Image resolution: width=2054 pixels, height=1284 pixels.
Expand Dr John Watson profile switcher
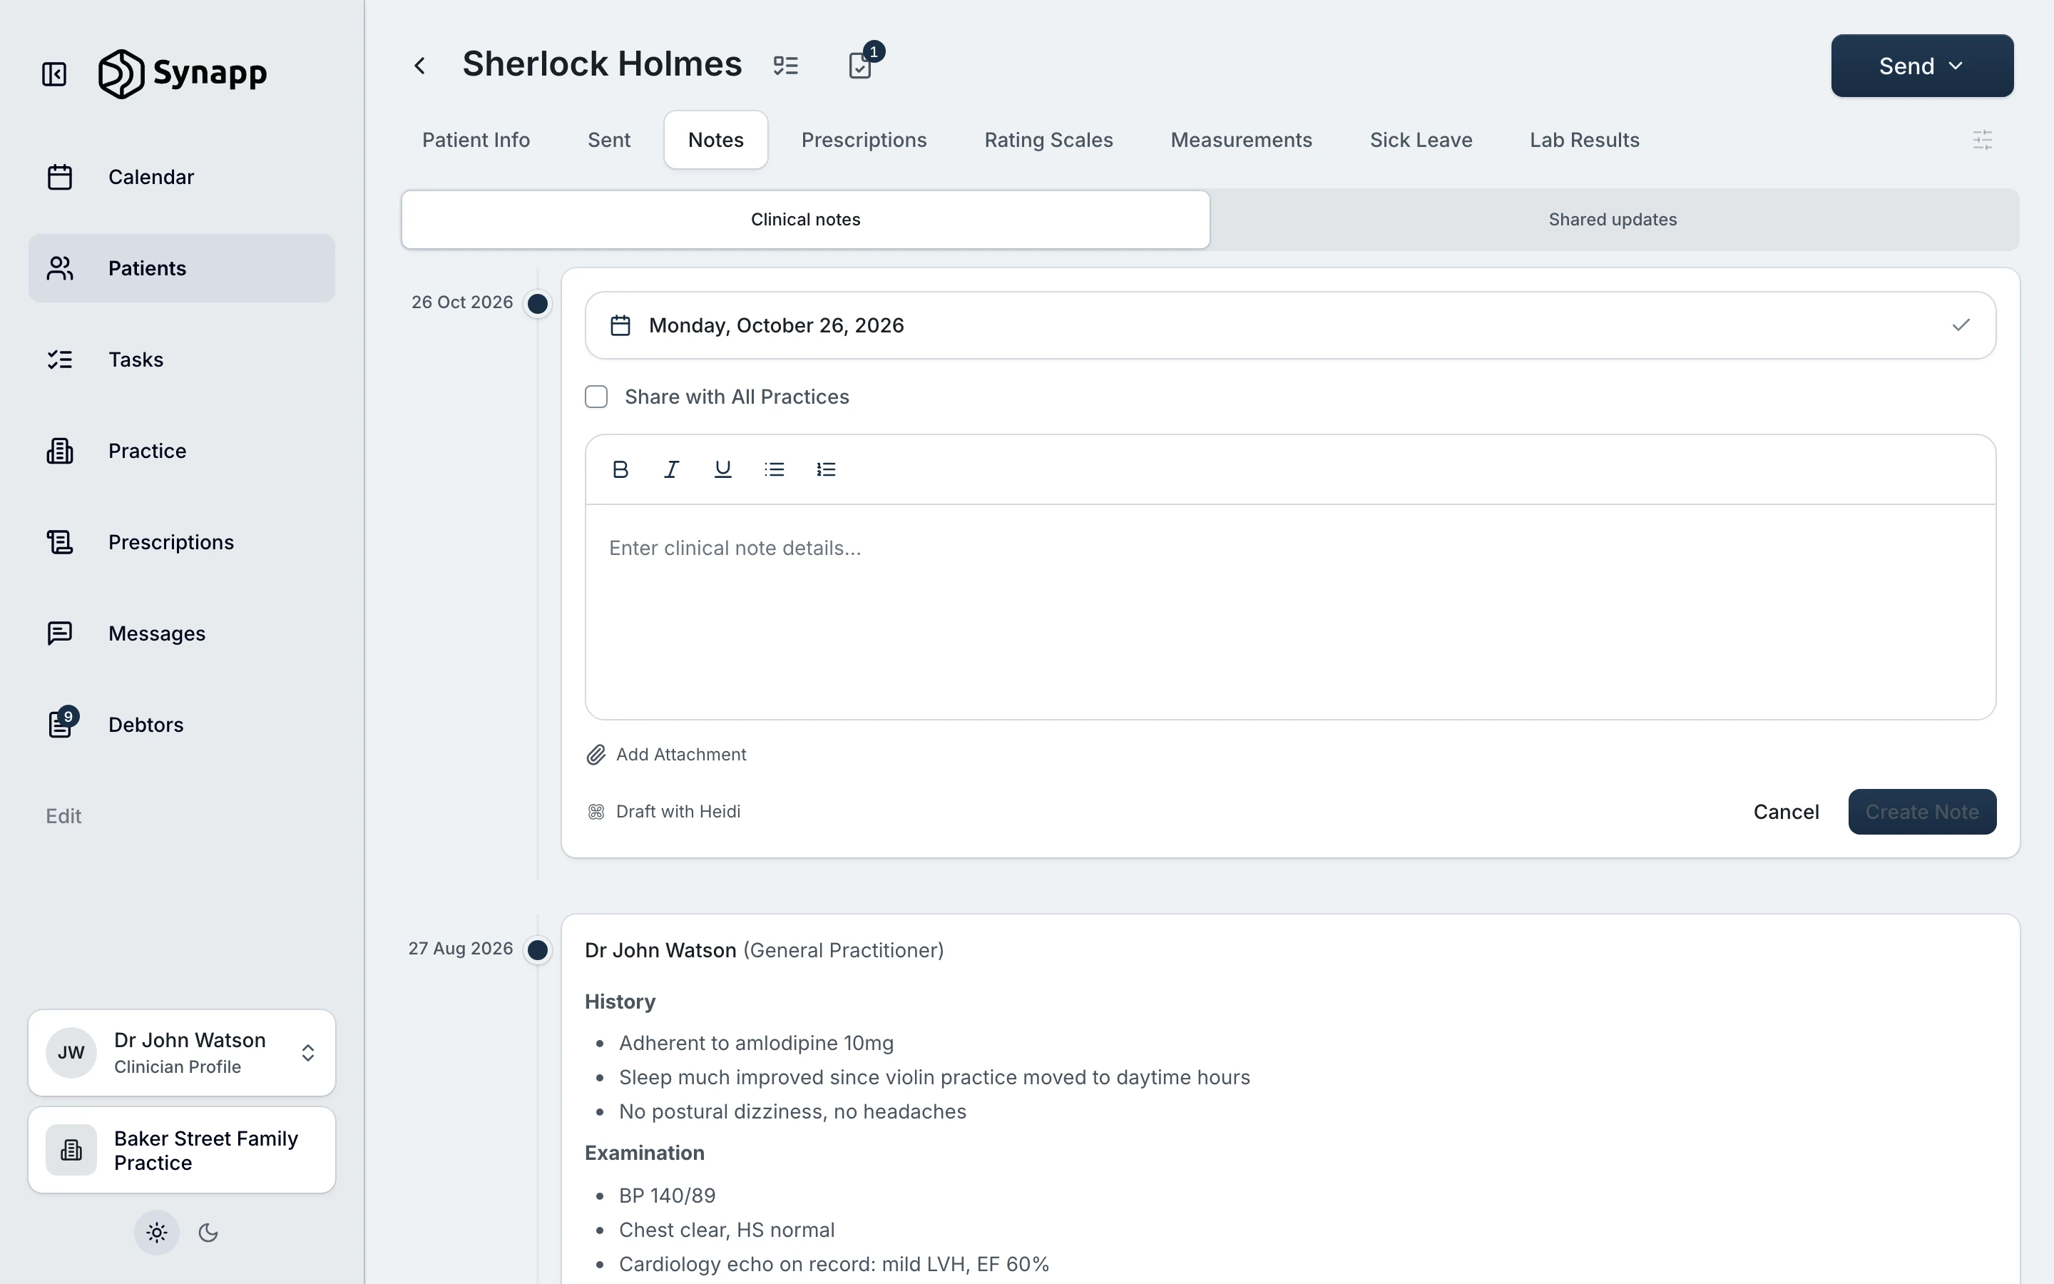[x=182, y=1053]
